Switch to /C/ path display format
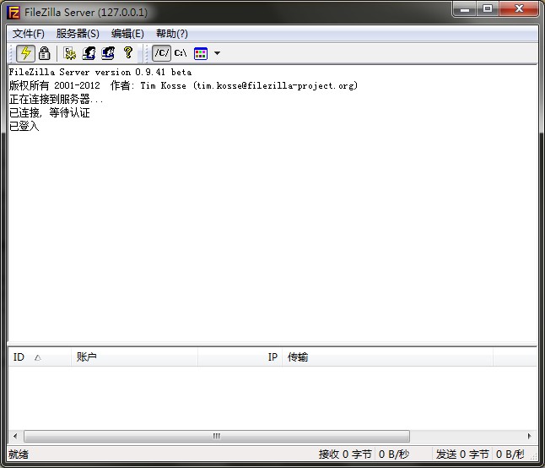The height and width of the screenshot is (468, 545). click(161, 53)
